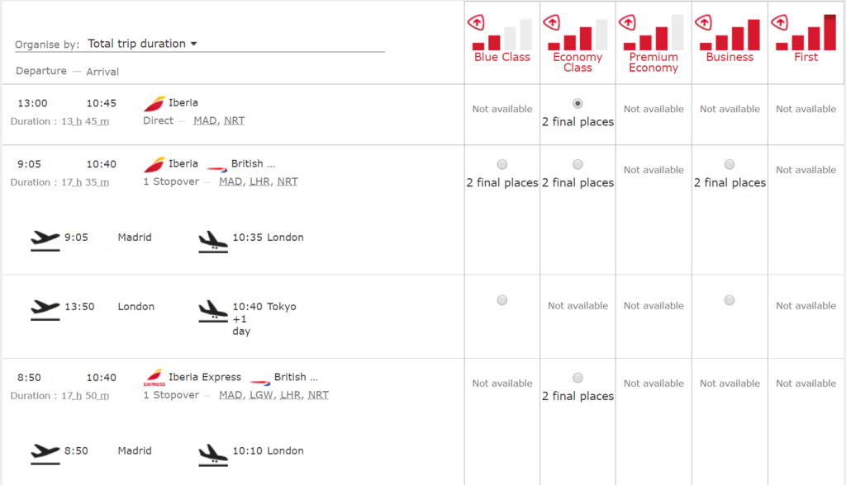The width and height of the screenshot is (846, 485).
Task: Click the Departure sort header
Action: 41,71
